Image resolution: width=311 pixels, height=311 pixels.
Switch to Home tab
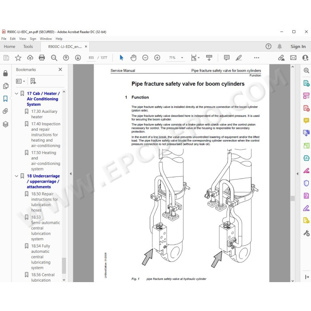[x=9, y=46]
